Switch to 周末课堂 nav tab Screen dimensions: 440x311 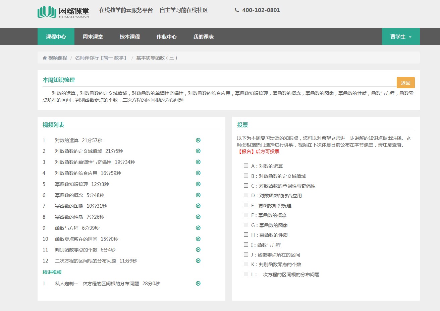coord(93,37)
